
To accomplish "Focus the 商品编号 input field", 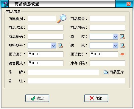I will pos(107,19).
